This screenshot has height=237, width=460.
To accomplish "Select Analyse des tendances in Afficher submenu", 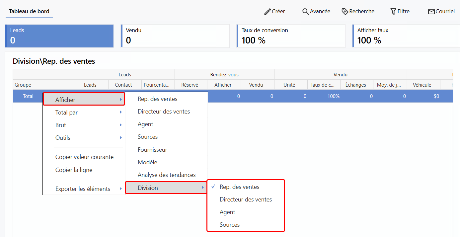I will tap(167, 175).
